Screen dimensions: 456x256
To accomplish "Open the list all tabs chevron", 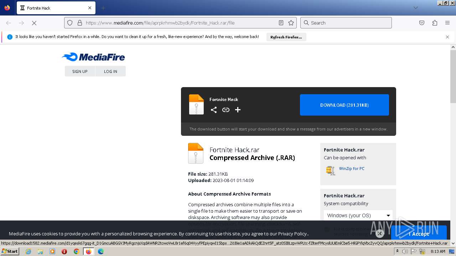I will point(415,8).
